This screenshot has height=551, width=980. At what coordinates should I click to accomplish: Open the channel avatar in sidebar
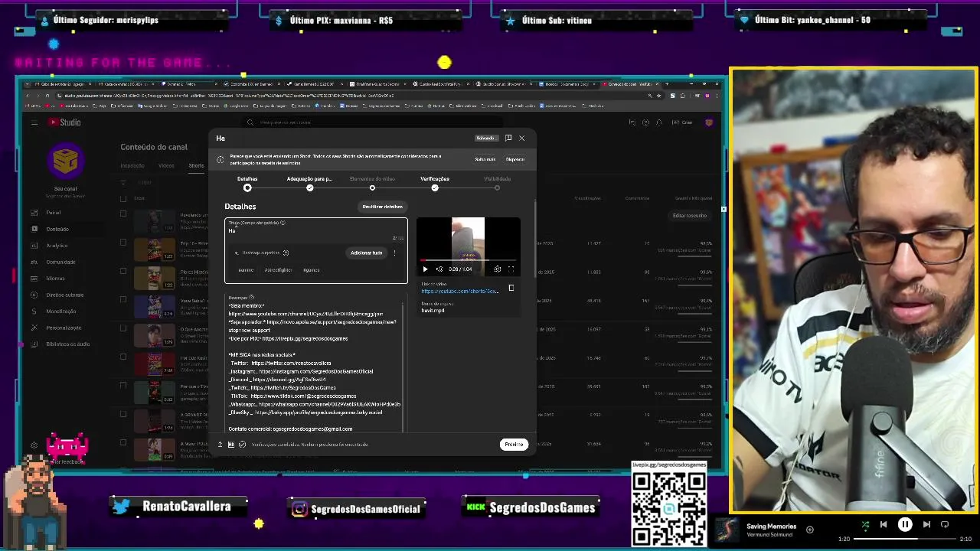(x=65, y=161)
